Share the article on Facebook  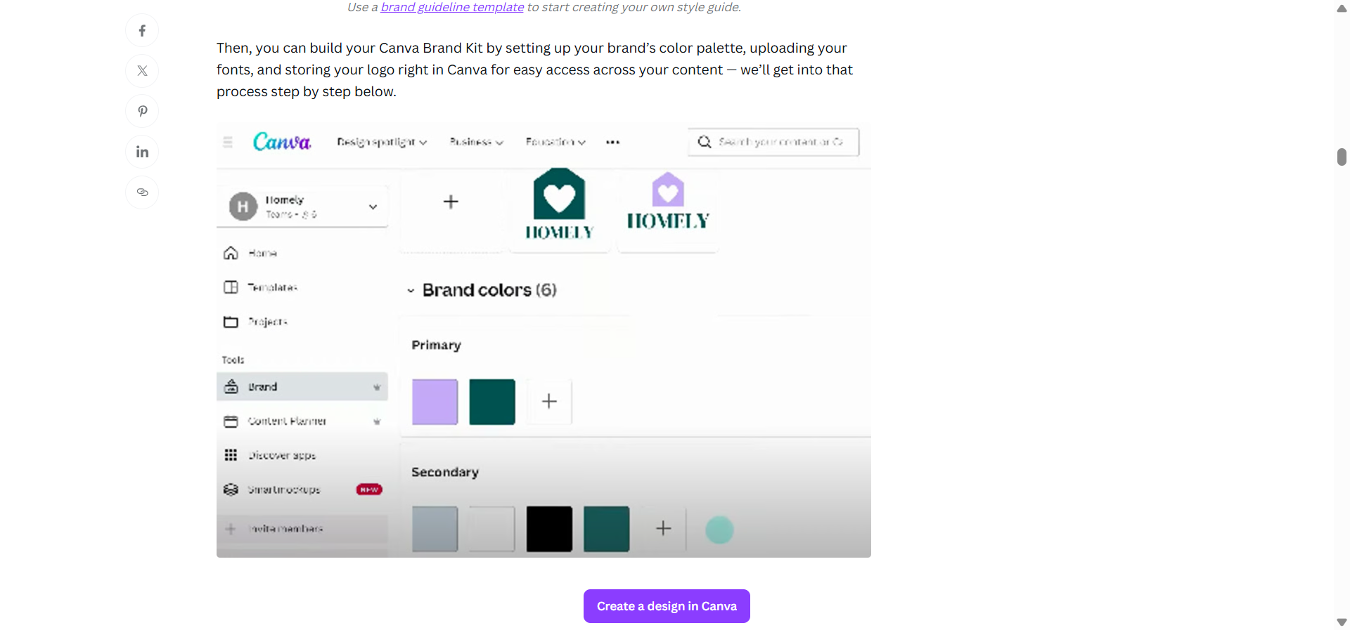coord(142,31)
